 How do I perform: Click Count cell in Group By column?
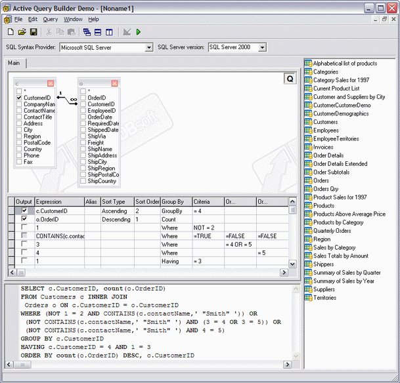click(x=176, y=219)
